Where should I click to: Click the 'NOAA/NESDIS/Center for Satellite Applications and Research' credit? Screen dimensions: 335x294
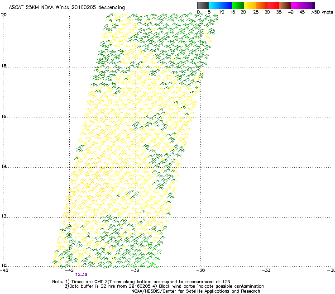point(196,291)
